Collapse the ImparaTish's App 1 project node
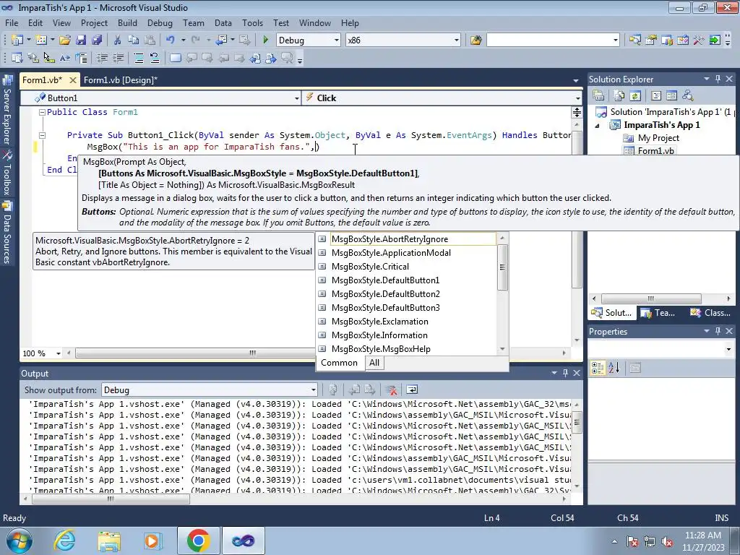Viewport: 740px width, 555px height. click(597, 126)
